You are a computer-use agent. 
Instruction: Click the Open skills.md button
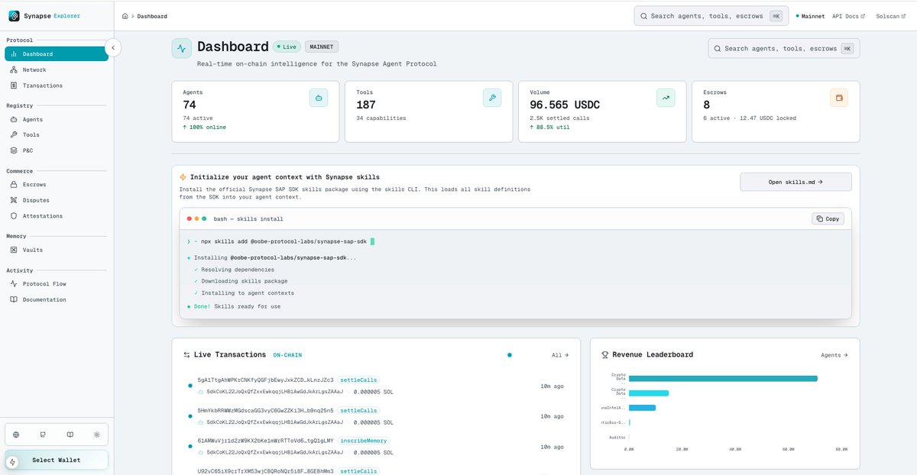click(x=795, y=183)
